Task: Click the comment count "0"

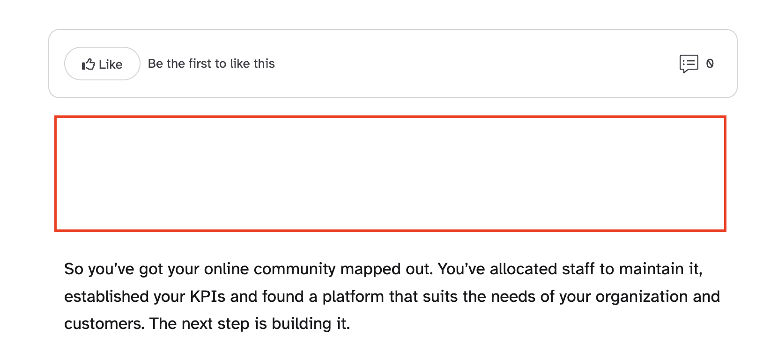Action: point(710,64)
